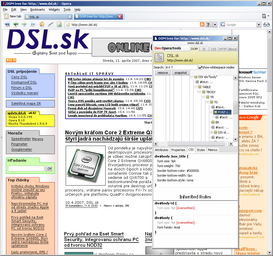Click the question mark security icon
This screenshot has height=256, width=273.
(x=208, y=24)
